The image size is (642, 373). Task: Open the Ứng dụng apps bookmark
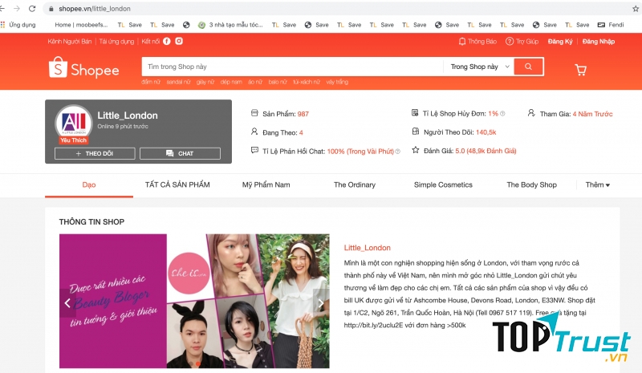(x=18, y=25)
